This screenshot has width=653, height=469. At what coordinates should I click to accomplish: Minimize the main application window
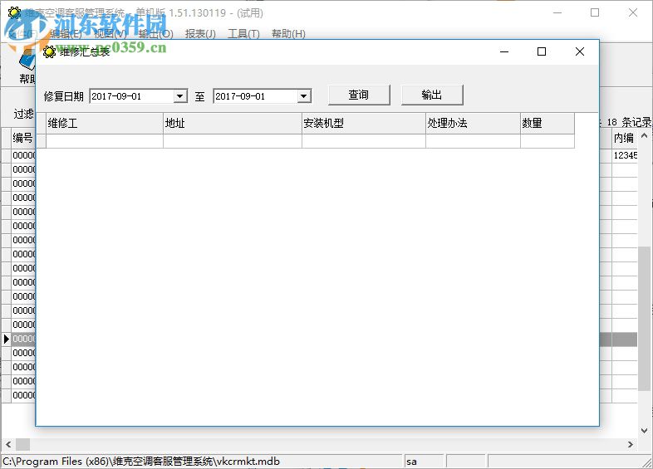point(557,13)
